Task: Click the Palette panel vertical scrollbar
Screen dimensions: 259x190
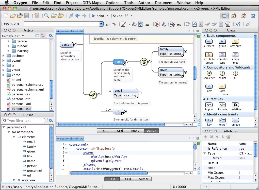Action: [x=255, y=72]
